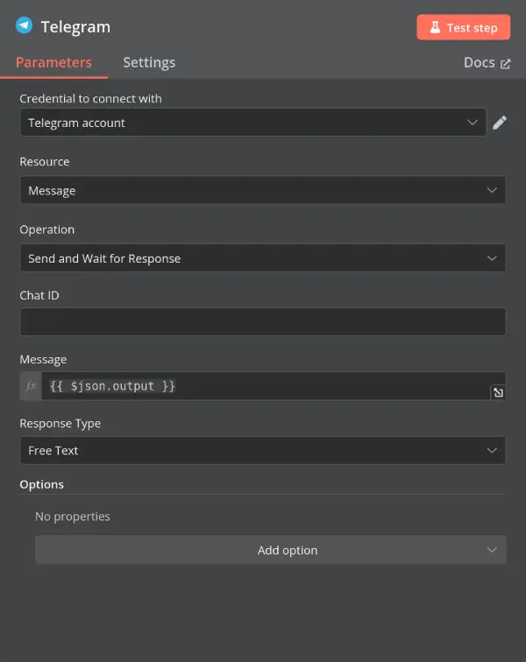Expand the Message expression editor icon
The height and width of the screenshot is (662, 526).
click(498, 393)
